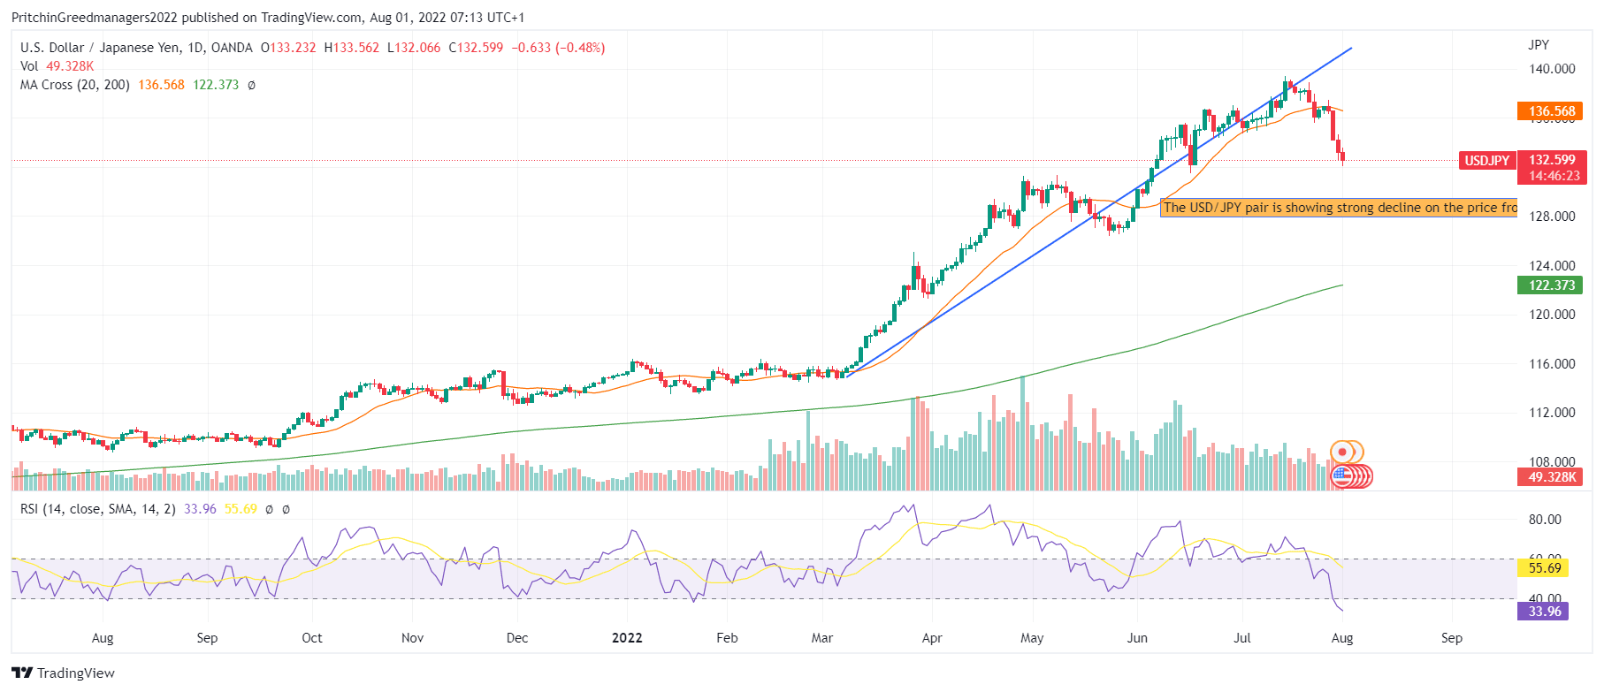1604x692 pixels.
Task: Click purple 33.96 value in RSI legend
Action: (200, 509)
